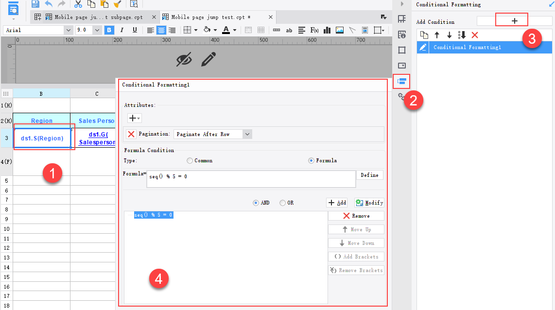Insert a chart from the toolbar
Screen dimensions: 555x310
pos(328,30)
